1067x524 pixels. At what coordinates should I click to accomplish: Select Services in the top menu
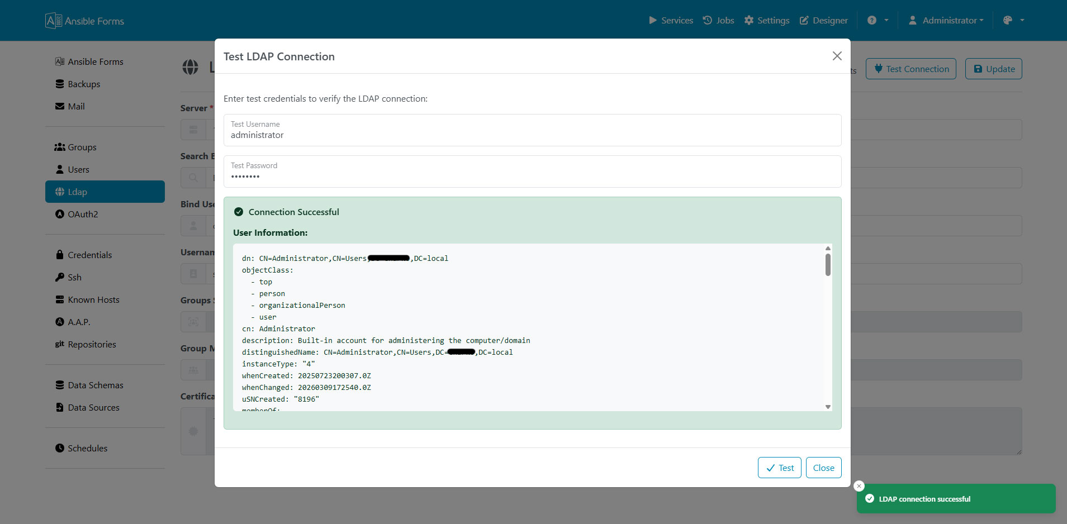tap(670, 20)
